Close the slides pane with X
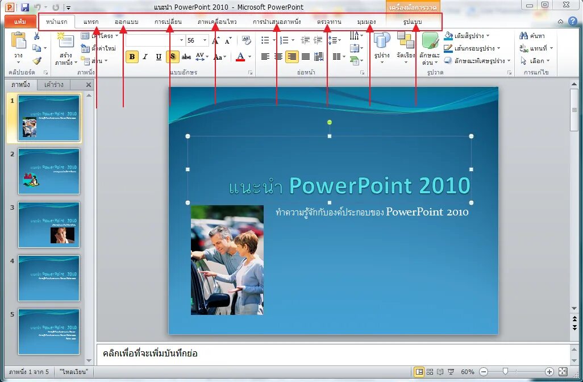This screenshot has width=583, height=382. pyautogui.click(x=89, y=85)
